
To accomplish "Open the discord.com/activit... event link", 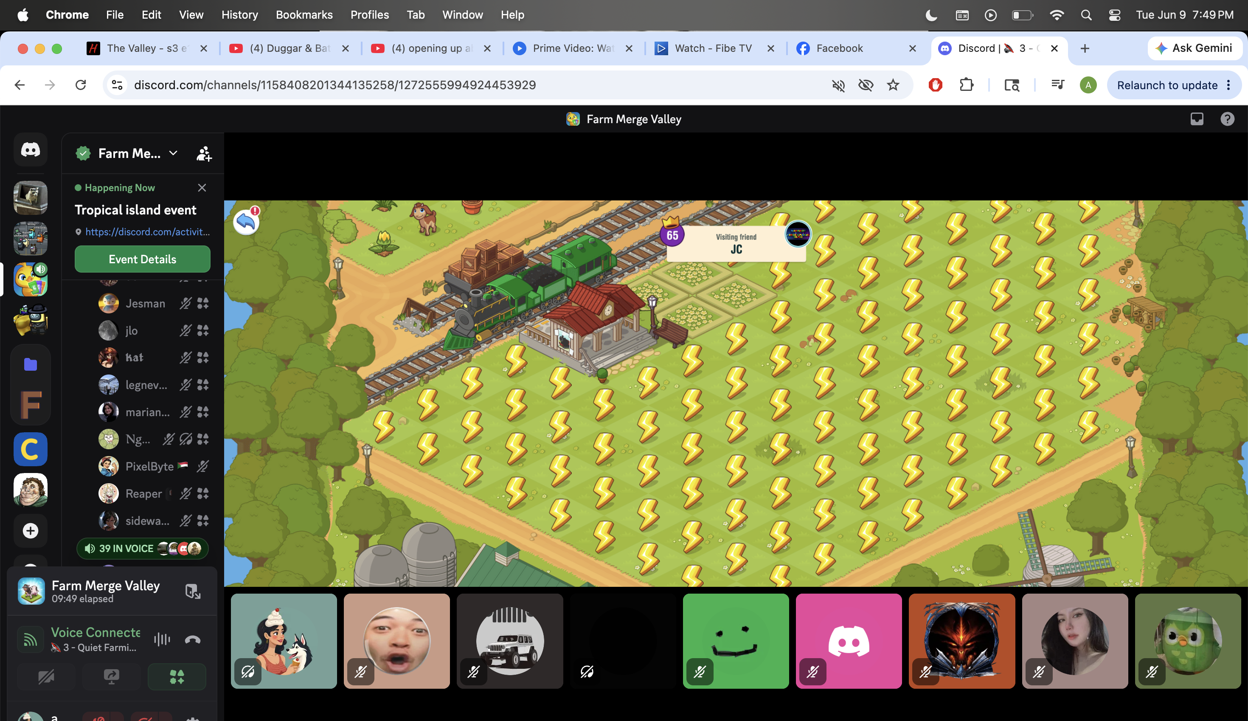I will click(148, 232).
